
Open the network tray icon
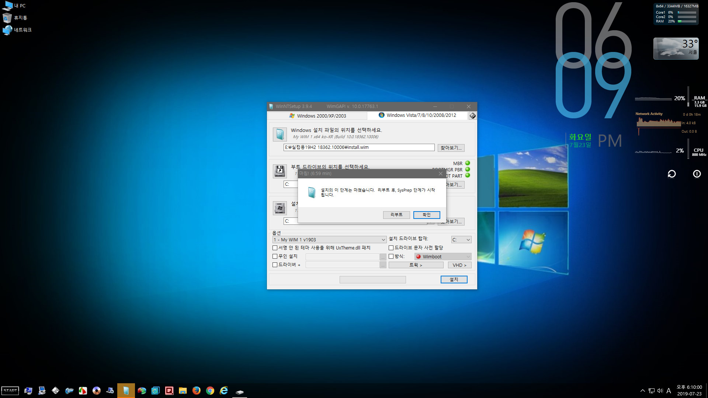tap(652, 391)
